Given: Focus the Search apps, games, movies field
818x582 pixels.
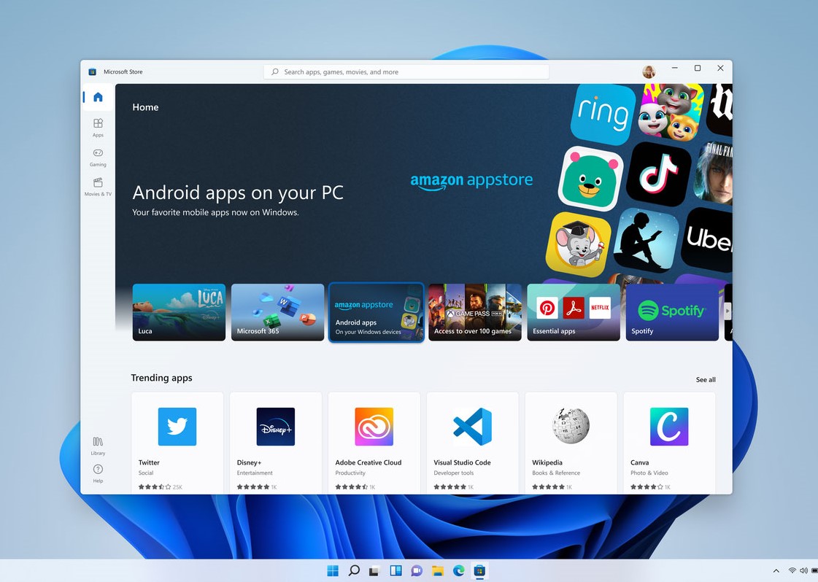Looking at the screenshot, I should coord(406,71).
